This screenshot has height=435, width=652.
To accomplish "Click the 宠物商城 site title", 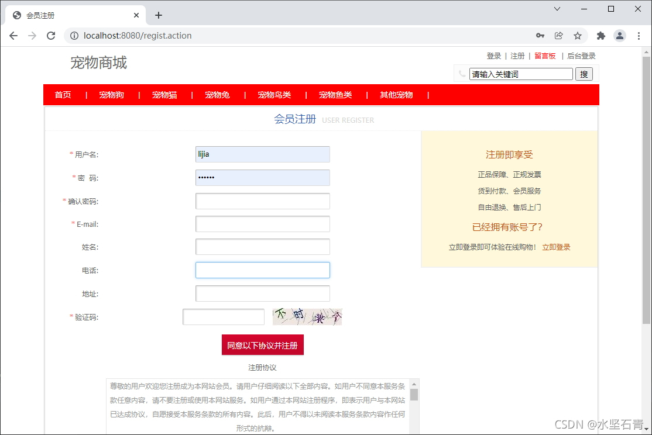I will 98,63.
